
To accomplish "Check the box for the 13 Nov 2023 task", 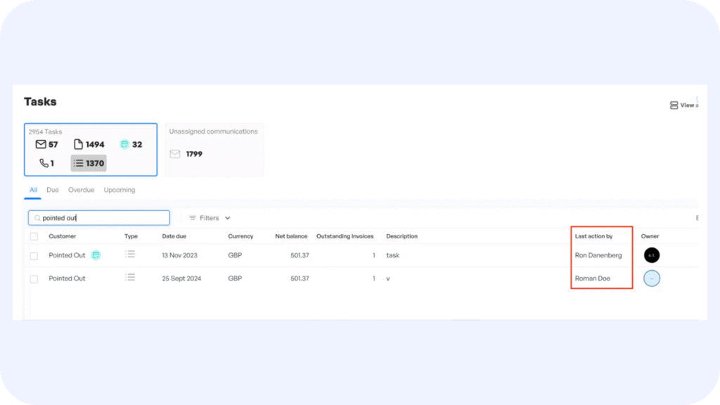I will coord(34,256).
